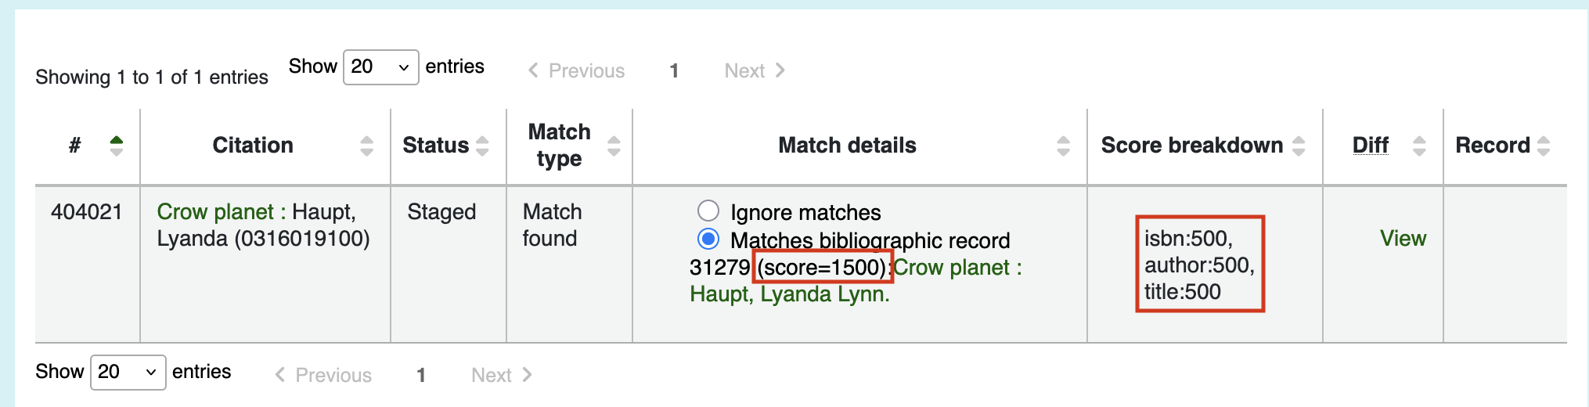
Task: Sort by Diff column icon
Action: (1419, 146)
